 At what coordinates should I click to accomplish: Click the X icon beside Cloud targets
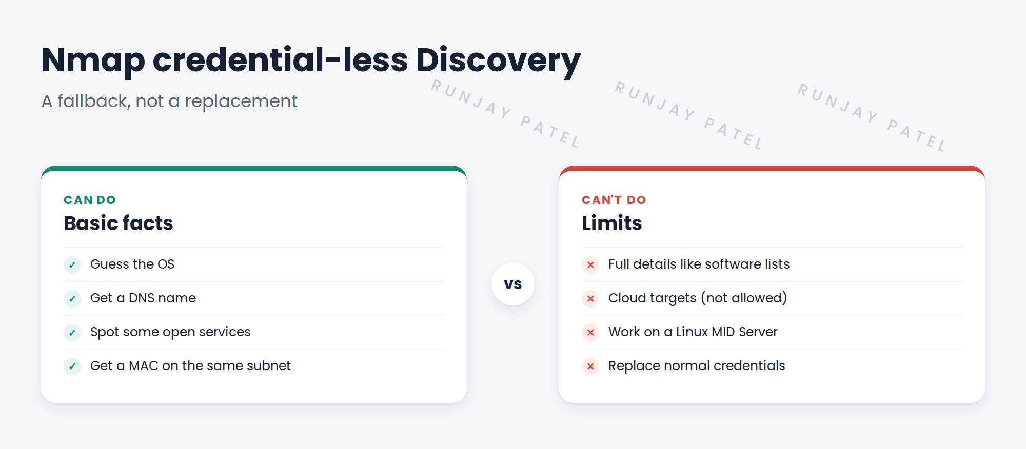point(590,298)
